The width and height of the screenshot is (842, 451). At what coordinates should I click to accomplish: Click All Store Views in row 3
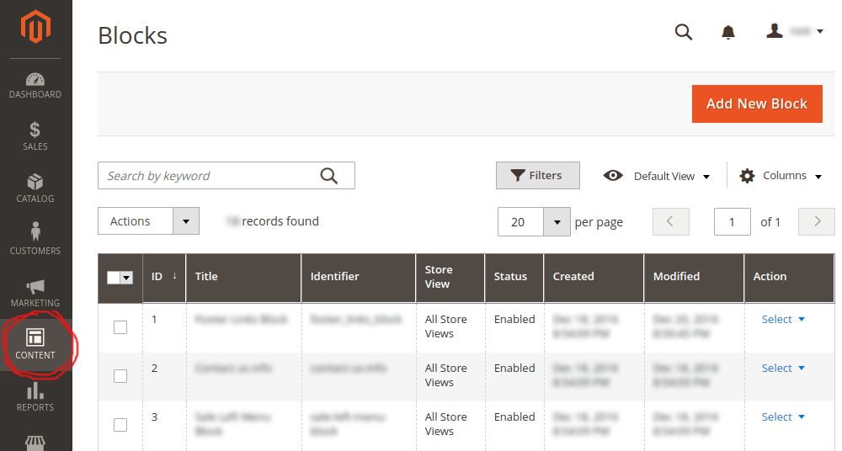point(445,424)
